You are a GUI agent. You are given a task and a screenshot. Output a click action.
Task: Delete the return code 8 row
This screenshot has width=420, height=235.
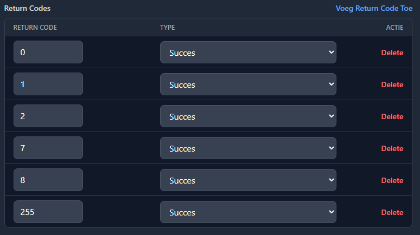392,180
